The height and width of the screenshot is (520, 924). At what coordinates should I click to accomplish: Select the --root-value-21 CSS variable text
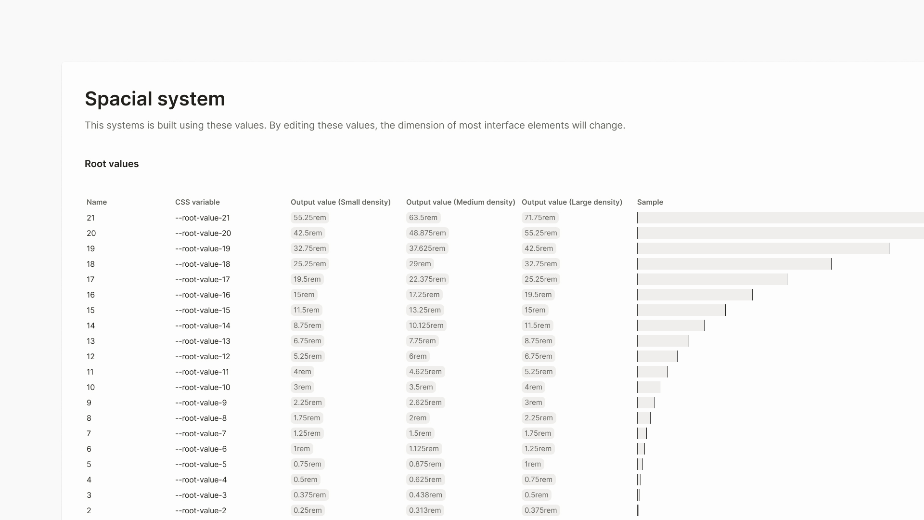click(x=202, y=218)
